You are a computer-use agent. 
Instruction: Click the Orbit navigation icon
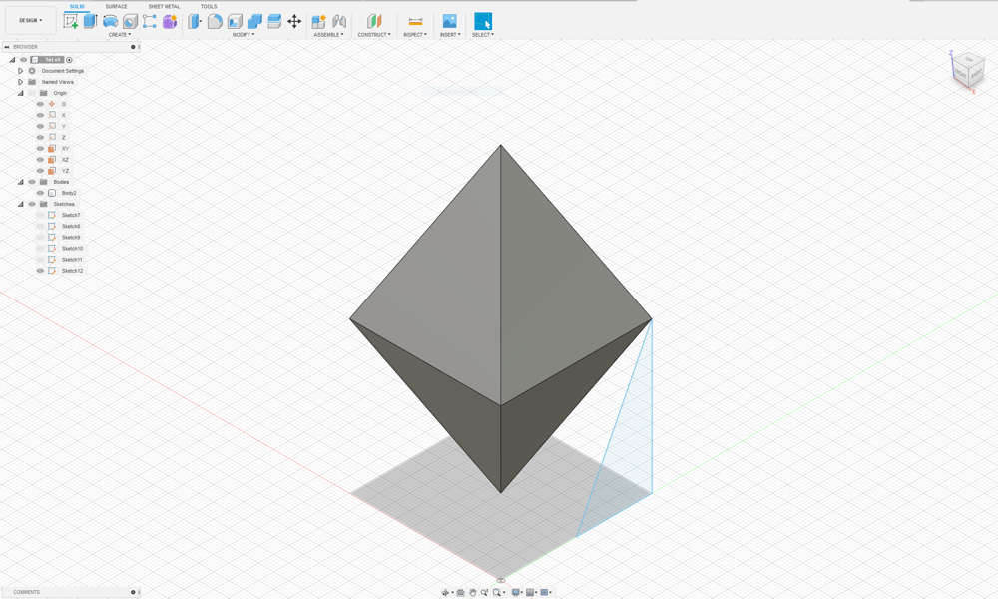click(x=445, y=592)
